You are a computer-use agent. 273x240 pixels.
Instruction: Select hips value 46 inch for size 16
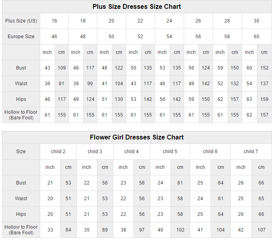(x=47, y=99)
